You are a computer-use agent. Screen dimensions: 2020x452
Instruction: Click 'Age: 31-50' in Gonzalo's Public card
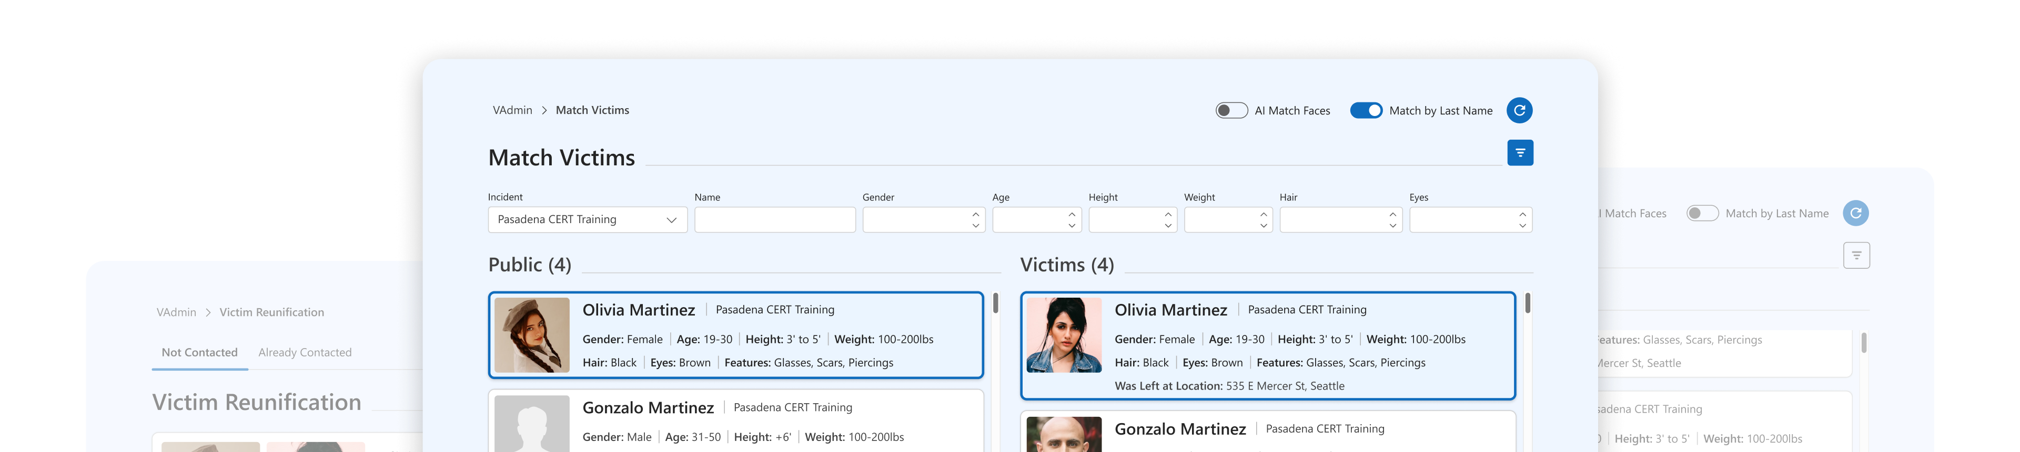(692, 437)
